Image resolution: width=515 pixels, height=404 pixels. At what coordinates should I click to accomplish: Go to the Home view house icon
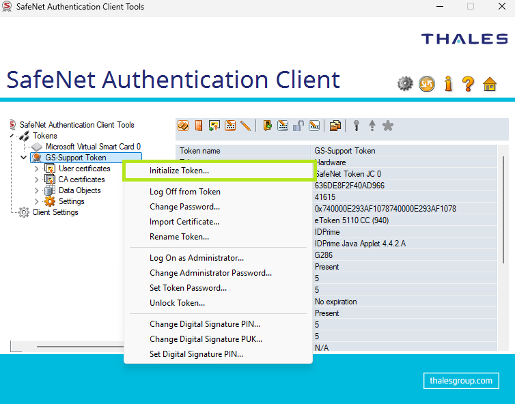[x=489, y=84]
